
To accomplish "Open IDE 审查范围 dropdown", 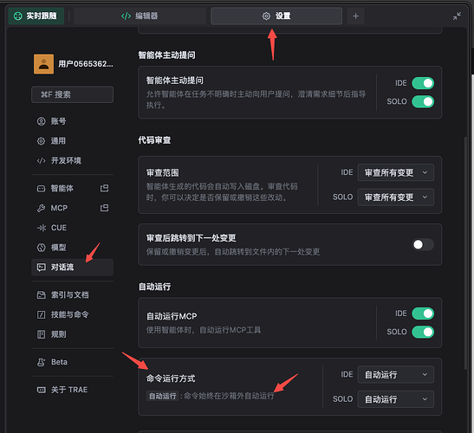I will pos(396,172).
